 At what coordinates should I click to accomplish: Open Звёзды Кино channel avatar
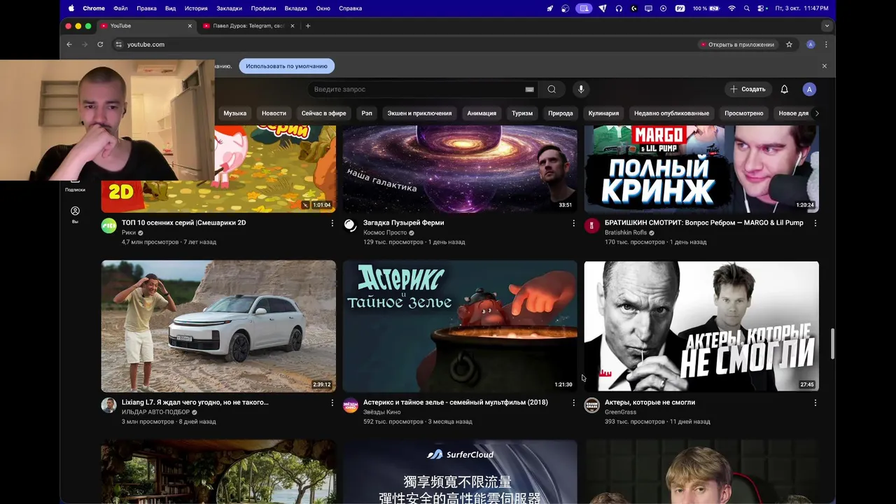point(350,405)
